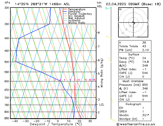The width and height of the screenshot is (163, 126).
Task: Select the "Dry Adiabat" legend label
Action: pos(76,16)
